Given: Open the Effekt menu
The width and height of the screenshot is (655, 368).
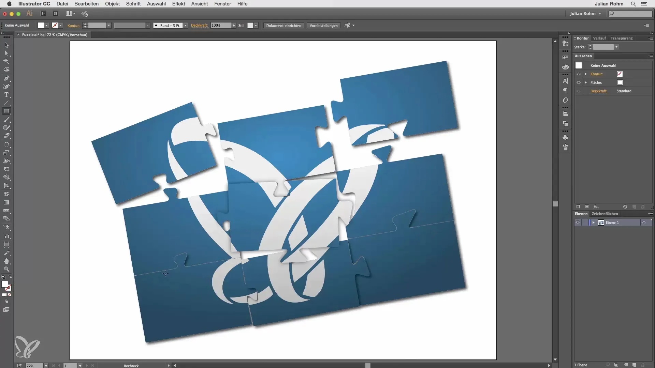Looking at the screenshot, I should pos(178,4).
